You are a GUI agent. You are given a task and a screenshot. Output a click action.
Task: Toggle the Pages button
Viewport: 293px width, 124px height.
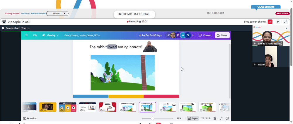pyautogui.click(x=193, y=118)
